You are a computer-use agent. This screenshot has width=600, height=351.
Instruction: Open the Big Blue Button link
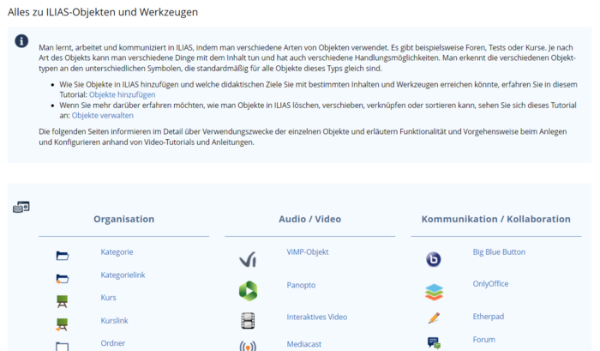pos(499,252)
